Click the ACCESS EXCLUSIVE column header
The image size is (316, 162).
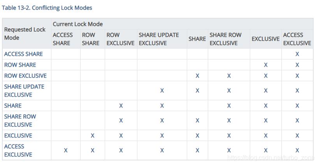click(x=297, y=39)
